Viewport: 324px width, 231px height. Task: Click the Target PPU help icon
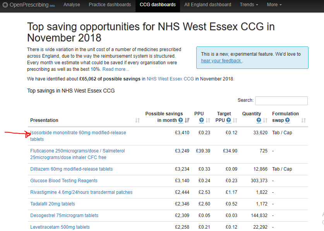pos(228,120)
